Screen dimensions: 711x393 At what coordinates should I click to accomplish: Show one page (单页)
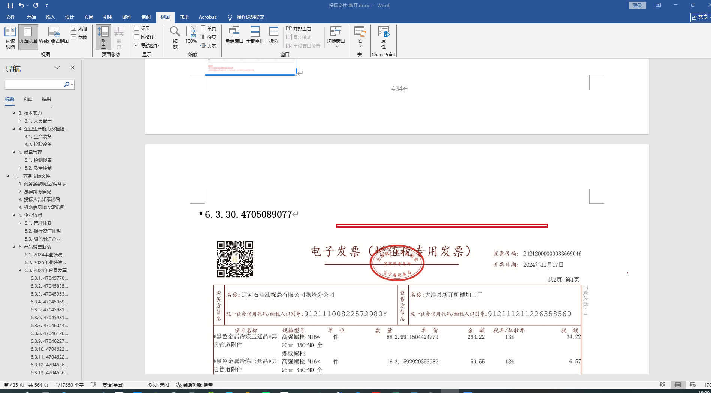click(x=208, y=28)
